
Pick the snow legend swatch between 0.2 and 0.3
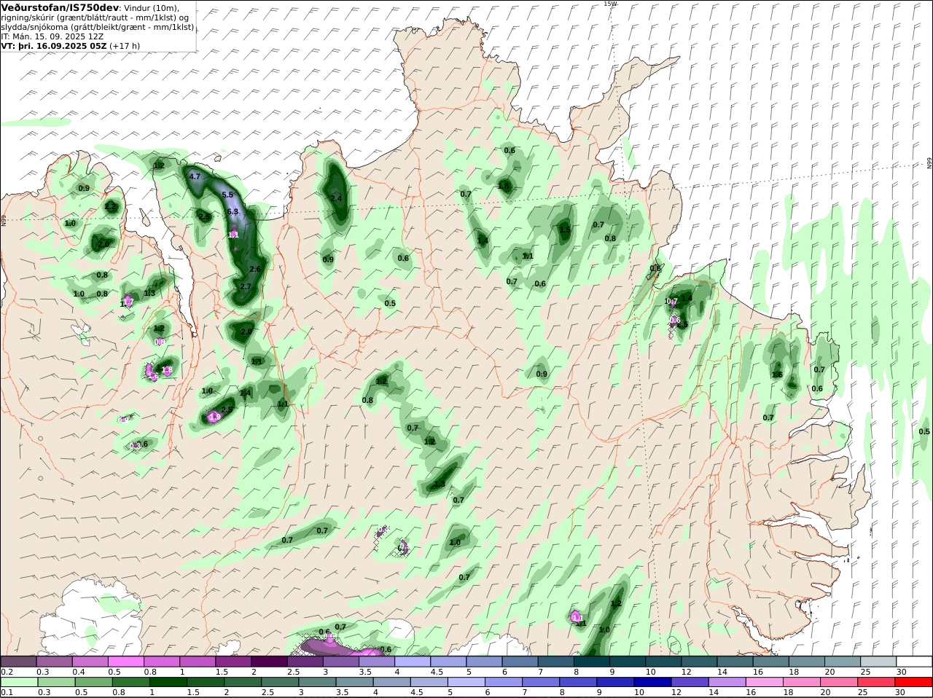[x=18, y=662]
